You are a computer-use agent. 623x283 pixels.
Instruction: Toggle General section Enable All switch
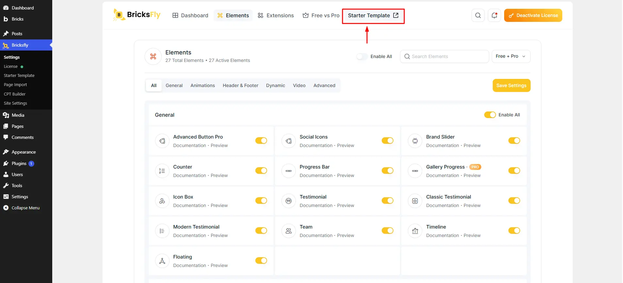click(490, 115)
